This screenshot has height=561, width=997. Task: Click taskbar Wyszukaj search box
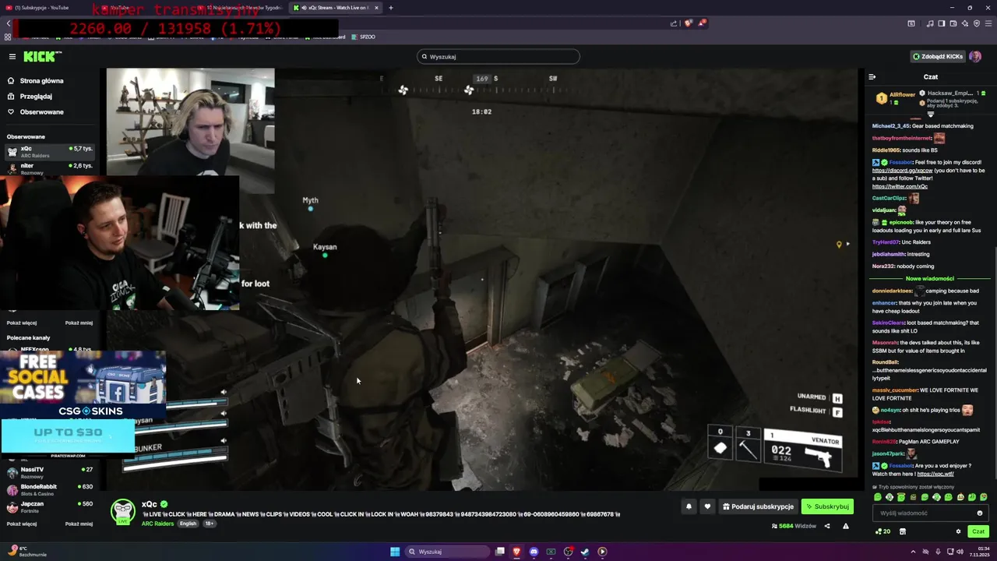(x=448, y=552)
